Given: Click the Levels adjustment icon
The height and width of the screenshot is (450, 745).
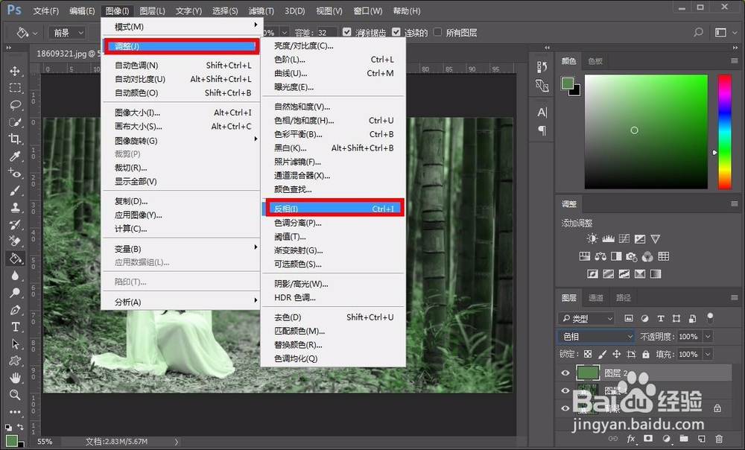Looking at the screenshot, I should 608,238.
